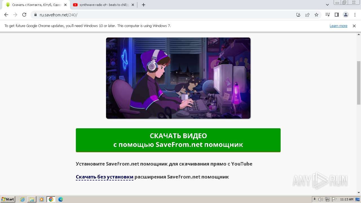The height and width of the screenshot is (203, 361).
Task: Click the Скачать без установки link
Action: coord(105,177)
